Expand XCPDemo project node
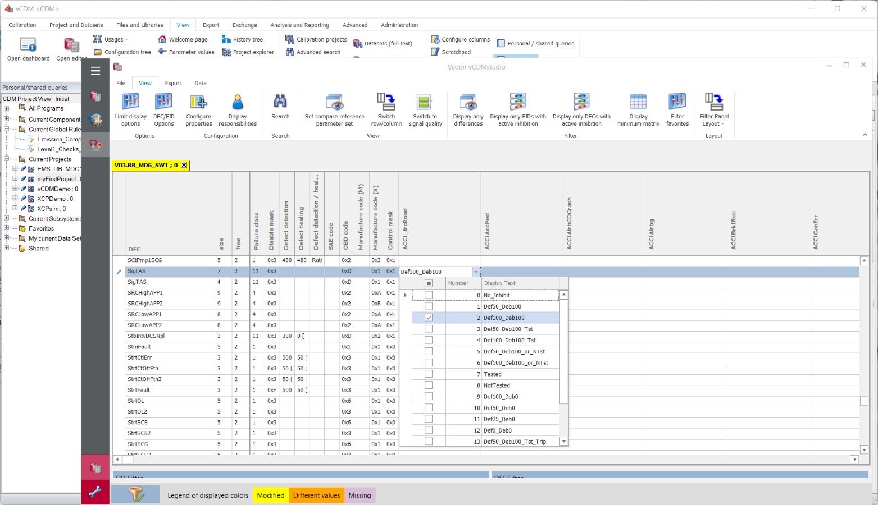The width and height of the screenshot is (878, 505). pos(15,199)
